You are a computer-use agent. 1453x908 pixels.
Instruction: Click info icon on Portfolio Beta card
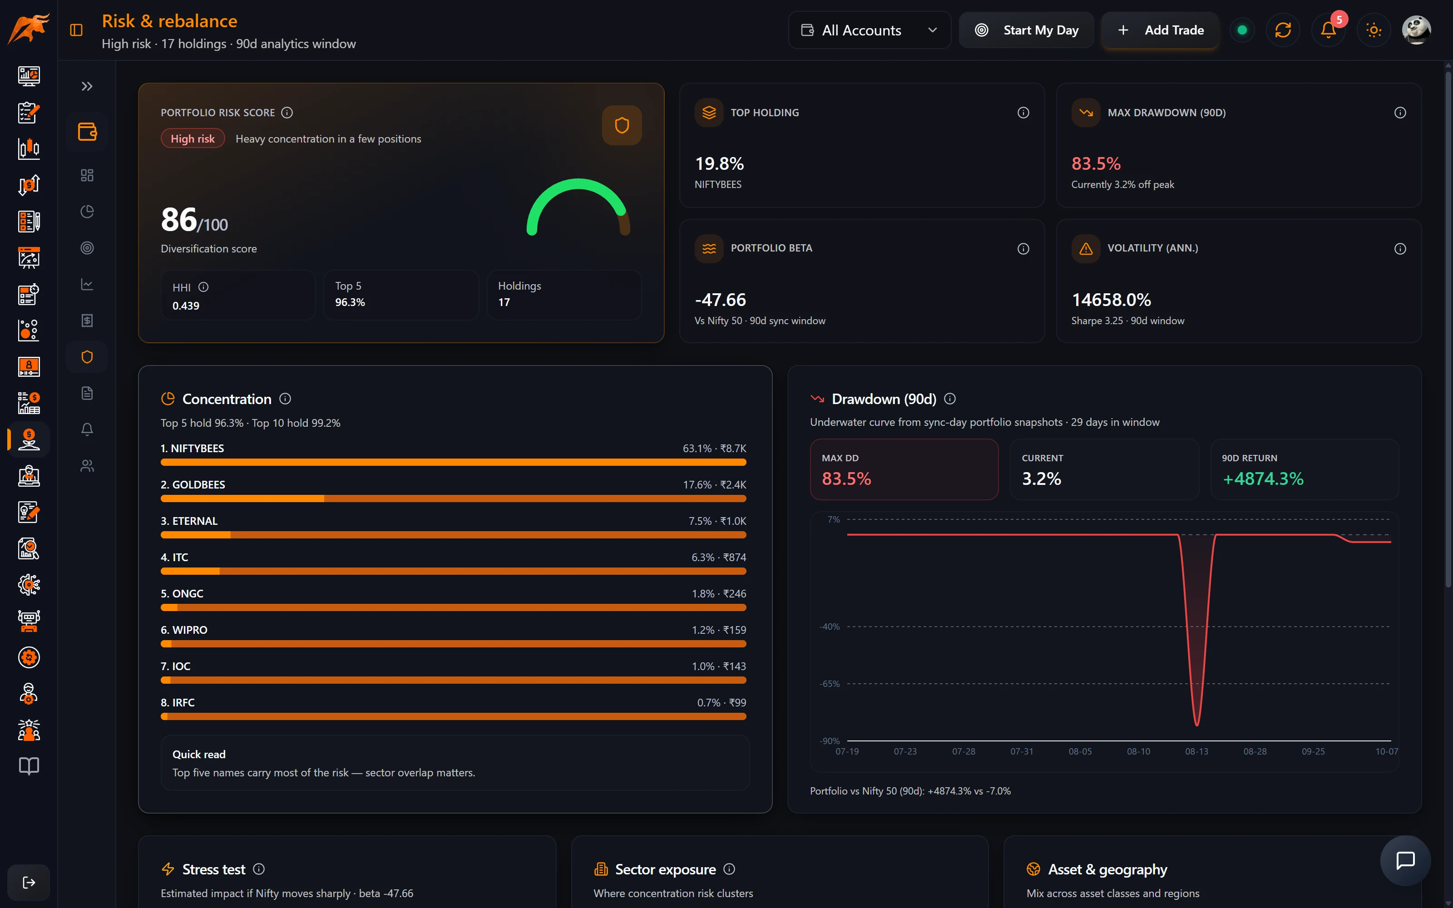pos(1023,249)
